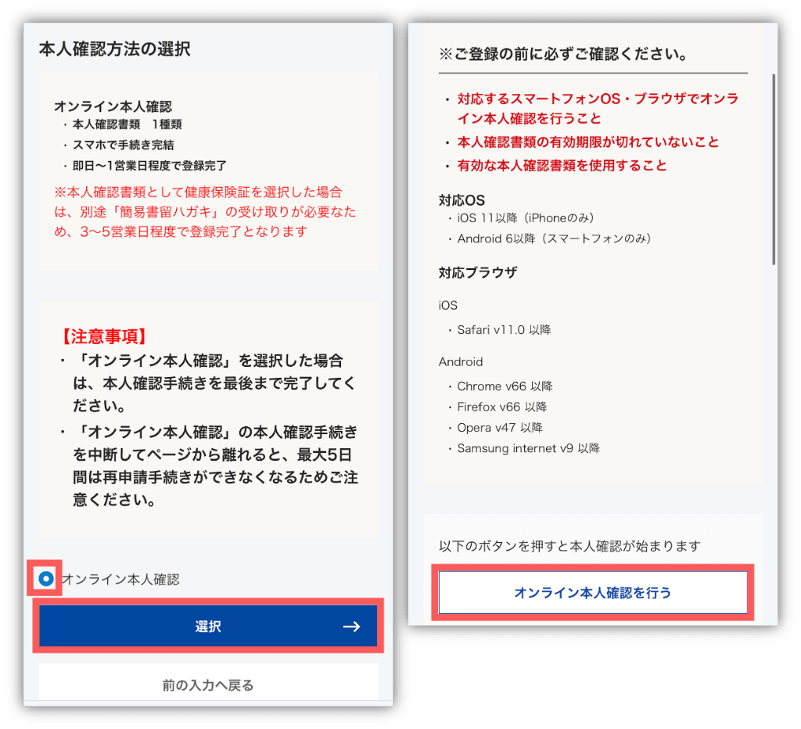
Task: Click the right panel scrollbar thumb
Action: click(x=774, y=169)
